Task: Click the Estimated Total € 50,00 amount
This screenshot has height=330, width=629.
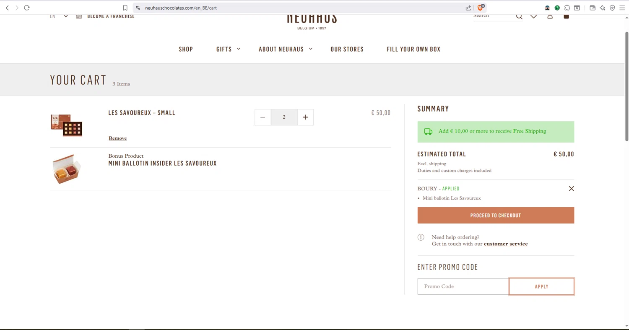Action: (x=564, y=154)
